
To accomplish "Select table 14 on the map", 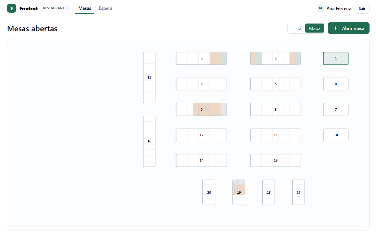I will click(x=201, y=161).
